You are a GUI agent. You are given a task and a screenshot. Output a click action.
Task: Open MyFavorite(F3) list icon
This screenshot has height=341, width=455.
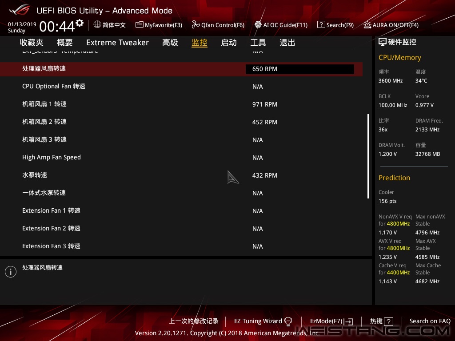139,25
